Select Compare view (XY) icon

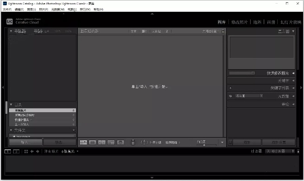pos(102,142)
